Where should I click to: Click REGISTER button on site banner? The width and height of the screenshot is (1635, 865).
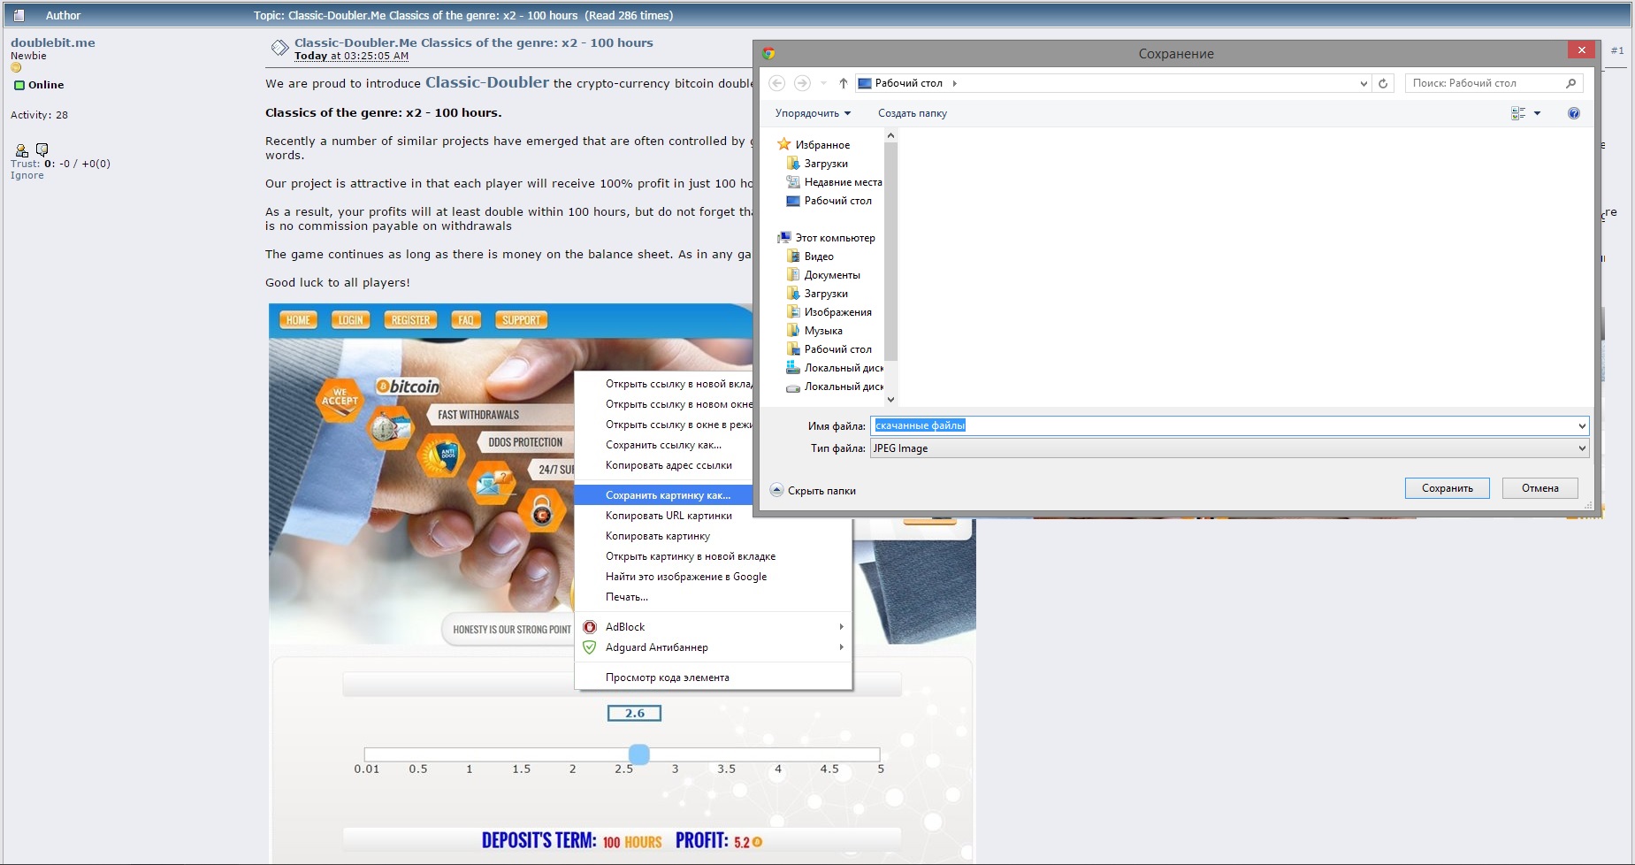pos(410,320)
